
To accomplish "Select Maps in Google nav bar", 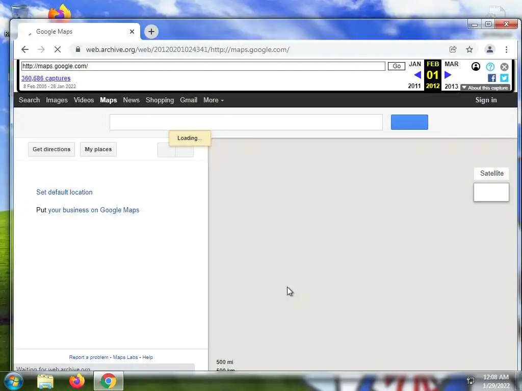I will (x=109, y=100).
